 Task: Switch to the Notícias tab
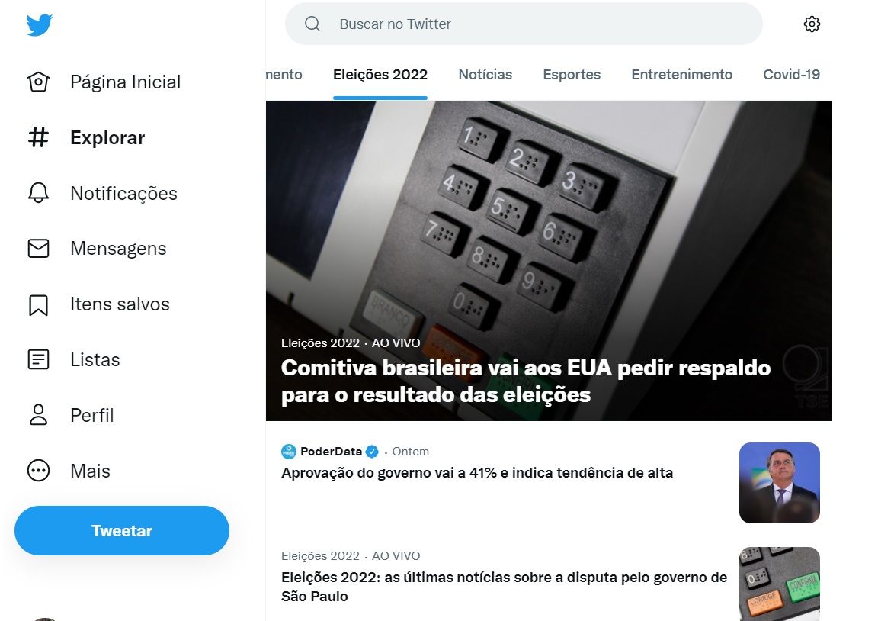[485, 75]
